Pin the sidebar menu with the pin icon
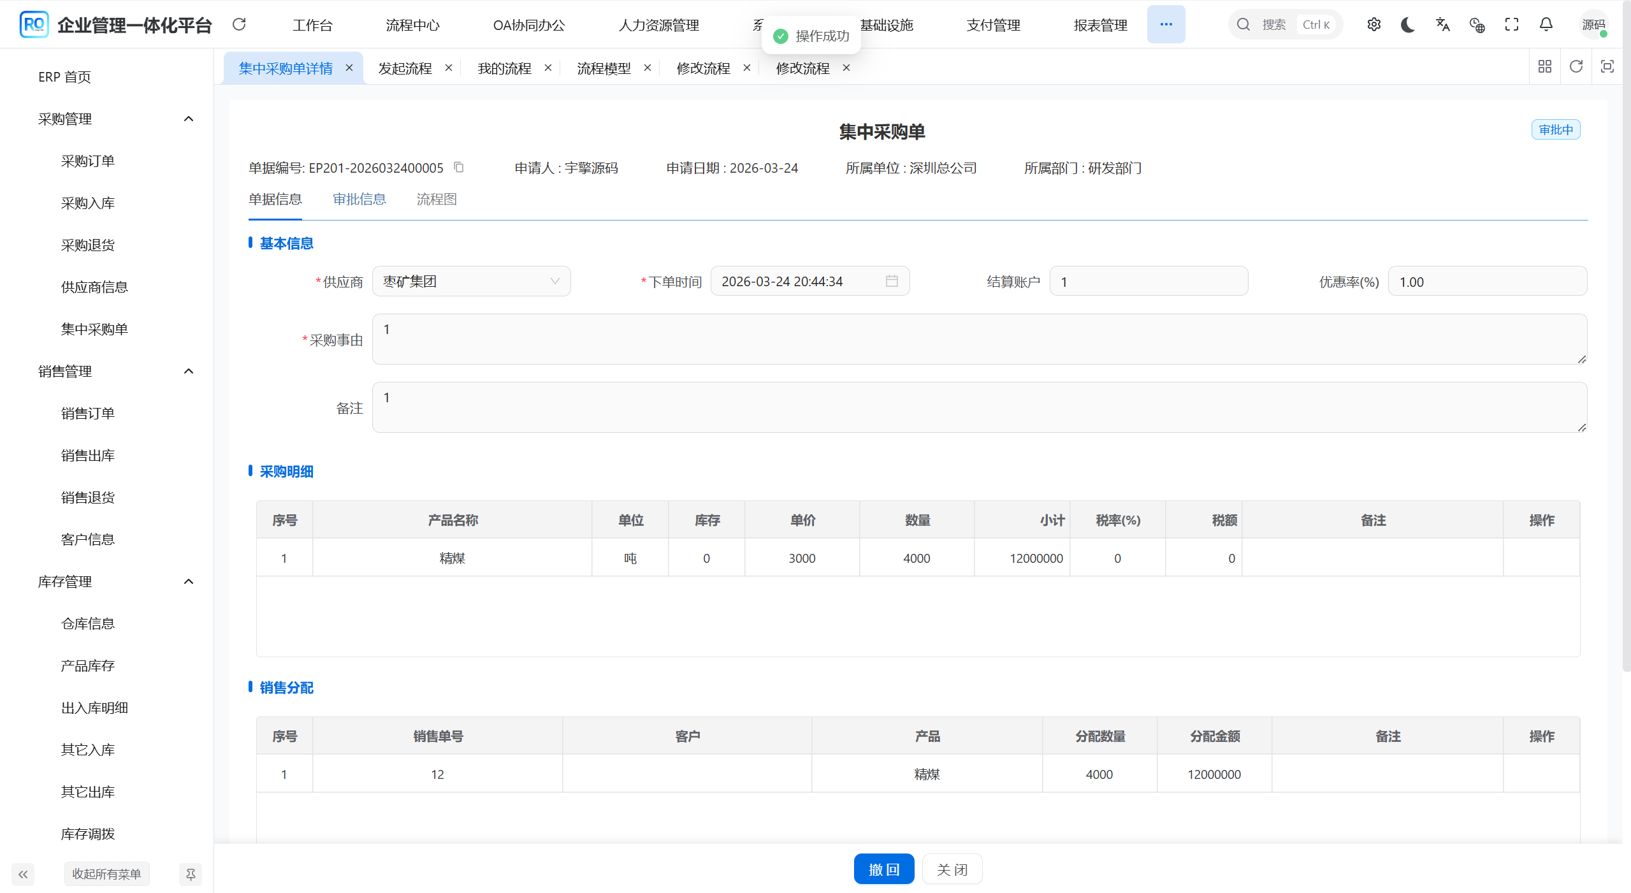The width and height of the screenshot is (1631, 893). tap(190, 874)
